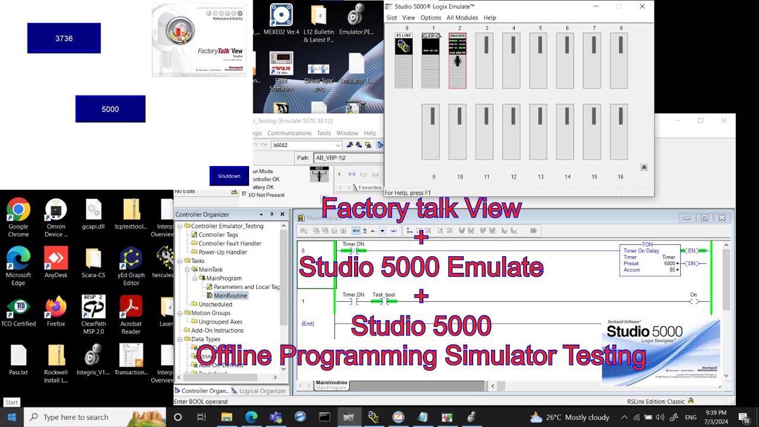The width and height of the screenshot is (759, 427).
Task: Open the Firefox desktop icon
Action: tap(56, 311)
